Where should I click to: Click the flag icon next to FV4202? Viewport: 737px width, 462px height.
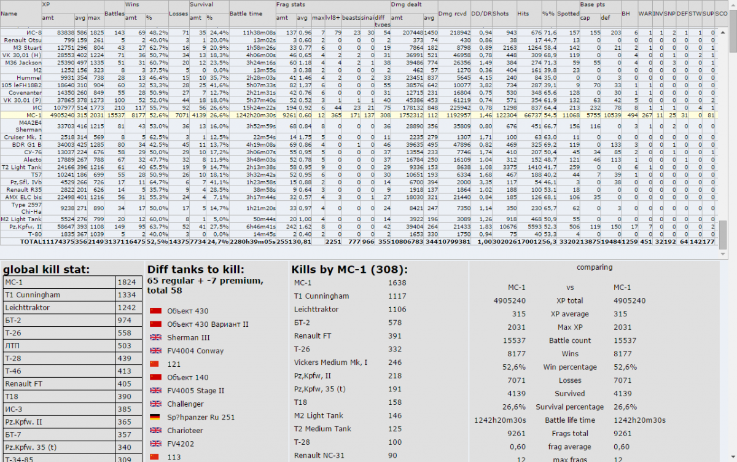click(x=155, y=444)
